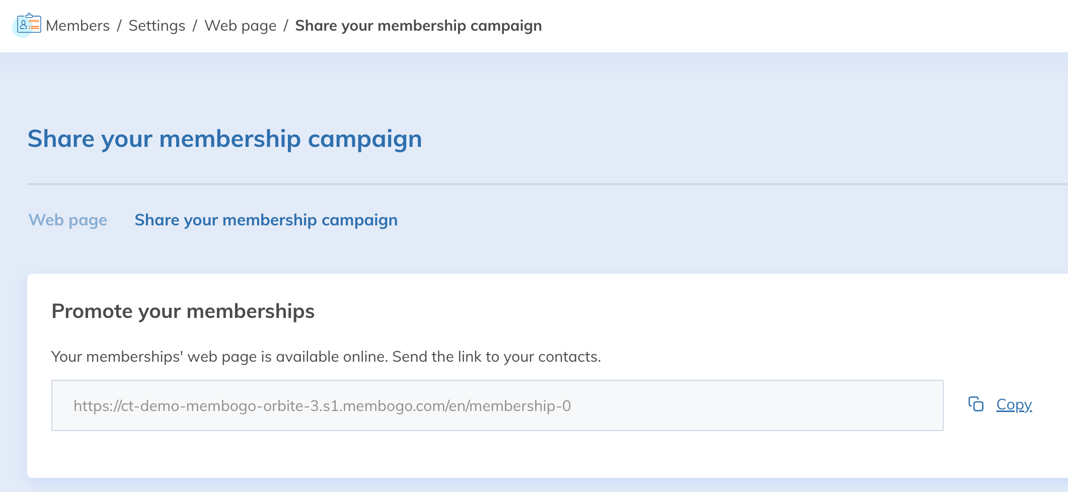Click the slash between Members and Settings
The width and height of the screenshot is (1068, 492).
point(119,26)
